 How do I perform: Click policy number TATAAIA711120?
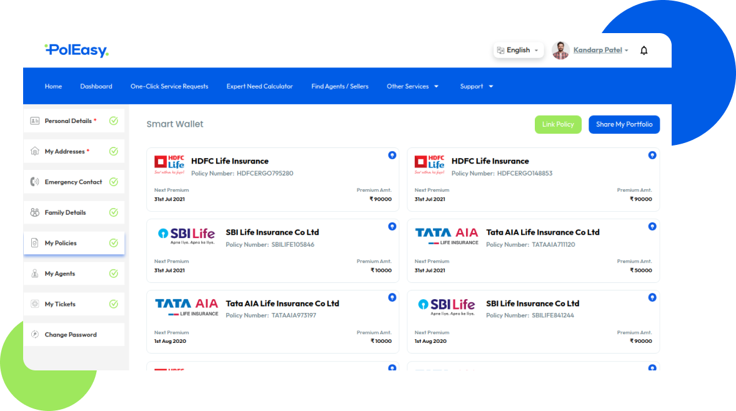554,244
